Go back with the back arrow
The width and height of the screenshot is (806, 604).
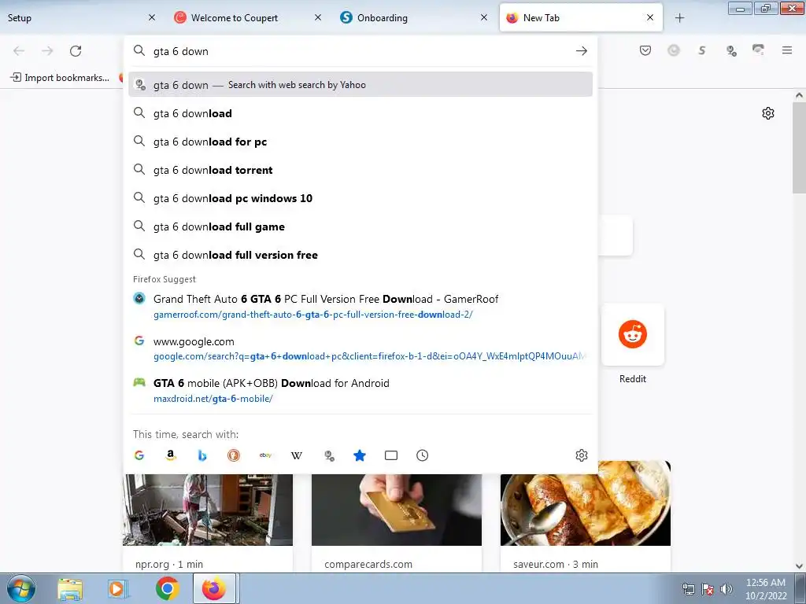point(19,51)
